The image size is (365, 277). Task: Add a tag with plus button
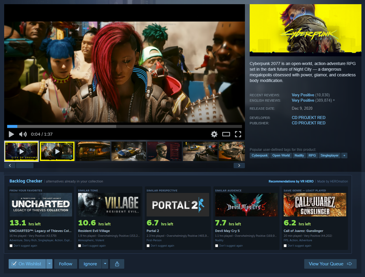click(x=344, y=155)
